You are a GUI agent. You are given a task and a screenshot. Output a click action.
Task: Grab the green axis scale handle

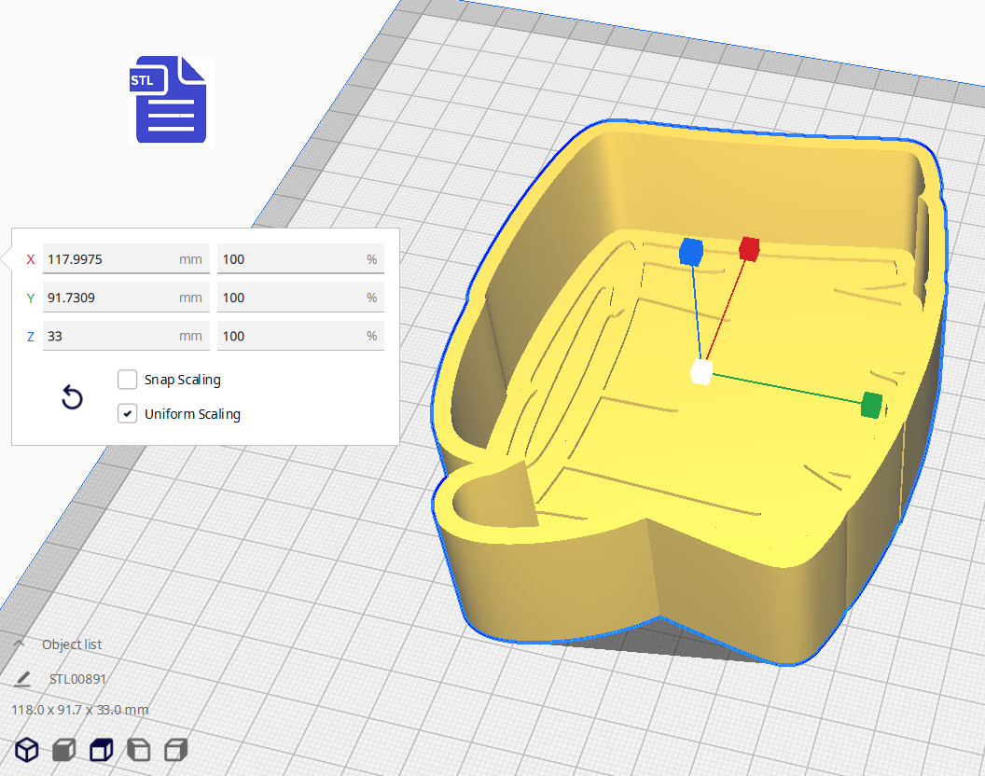[871, 405]
